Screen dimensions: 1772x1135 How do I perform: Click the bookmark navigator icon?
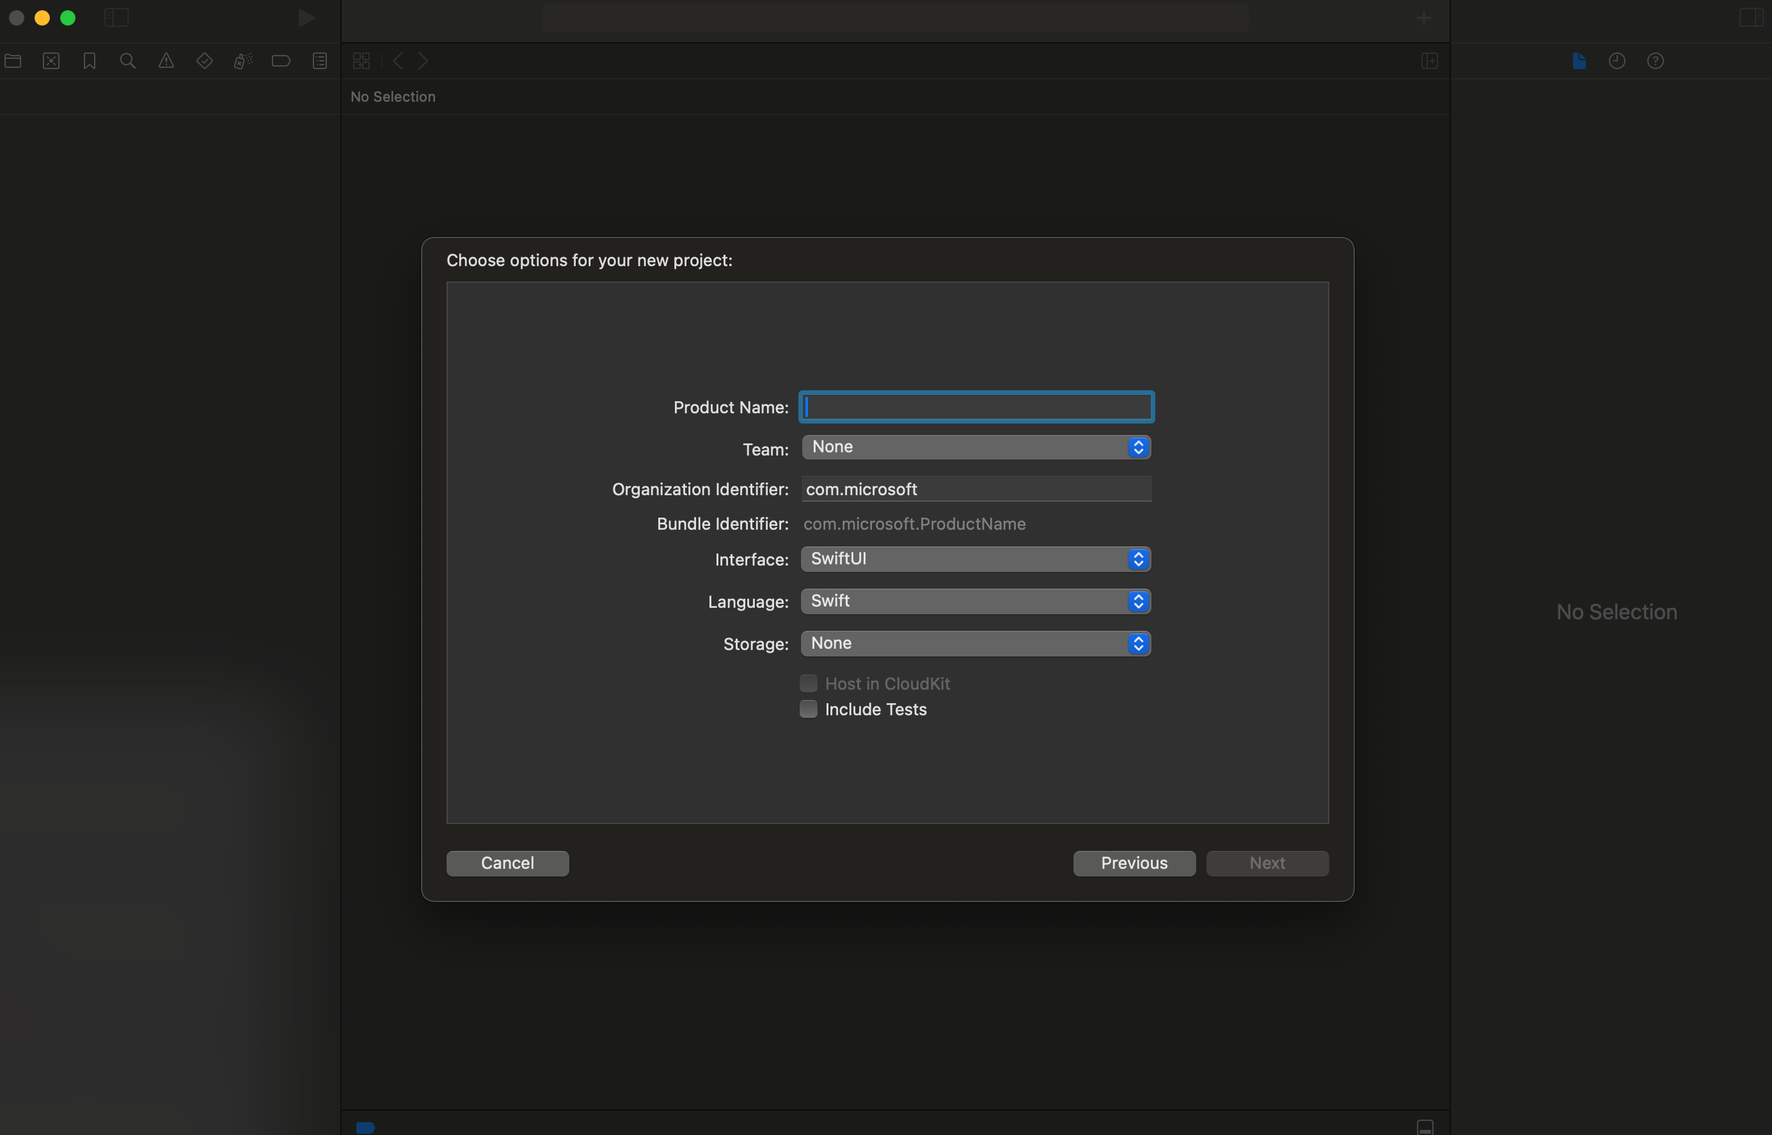pyautogui.click(x=86, y=61)
